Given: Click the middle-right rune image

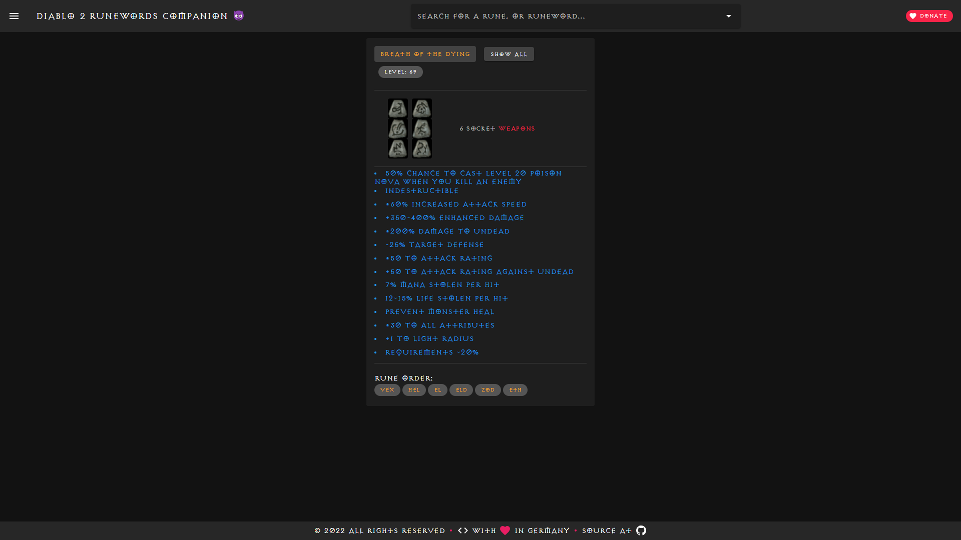Looking at the screenshot, I should click(x=422, y=128).
